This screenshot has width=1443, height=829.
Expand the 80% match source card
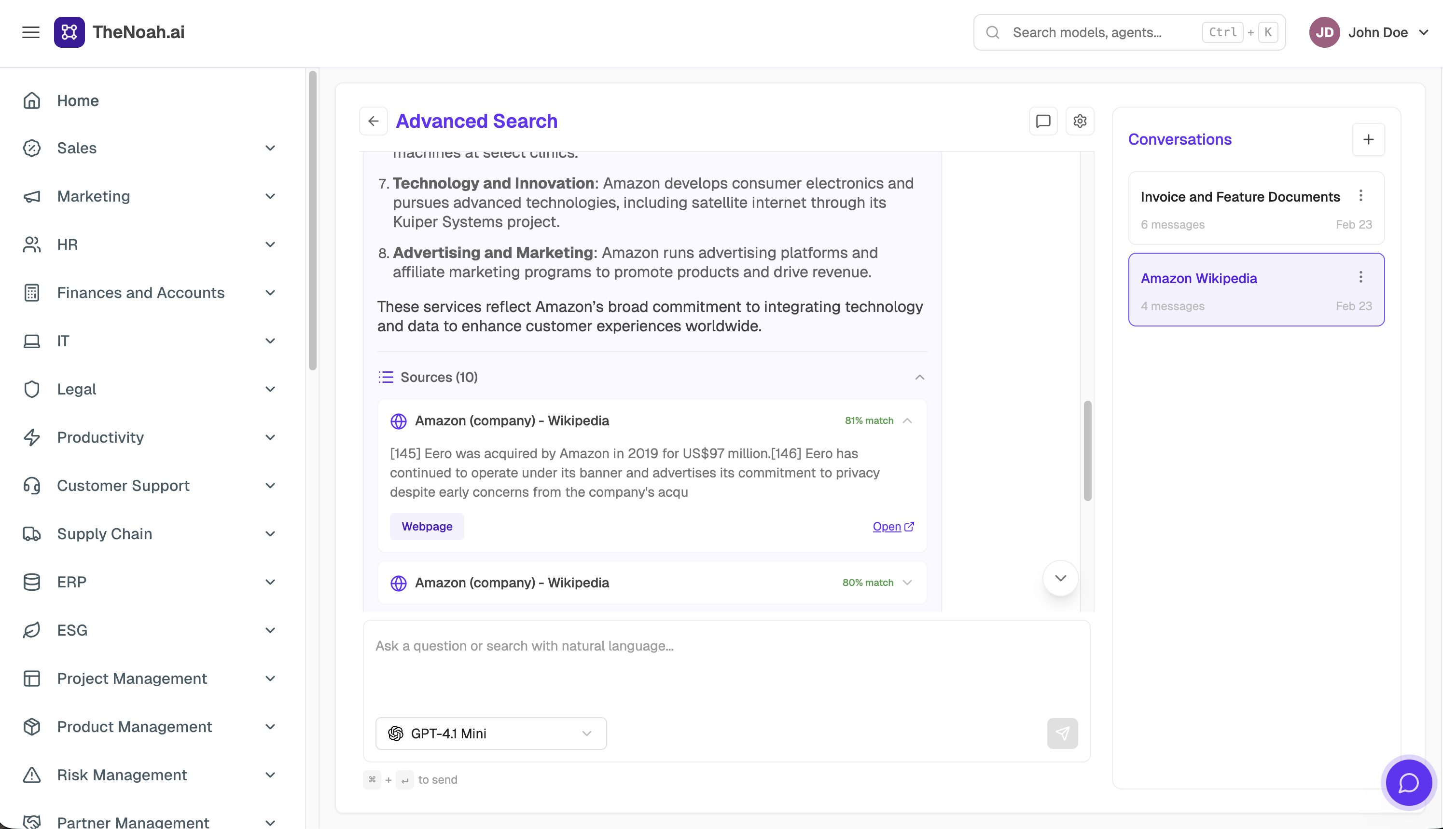click(907, 583)
